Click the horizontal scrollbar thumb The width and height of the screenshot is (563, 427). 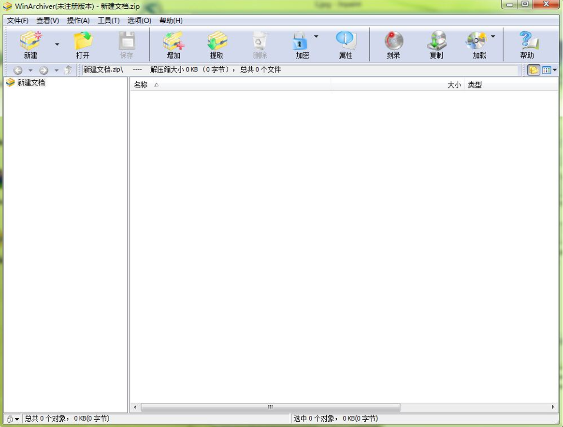(270, 407)
